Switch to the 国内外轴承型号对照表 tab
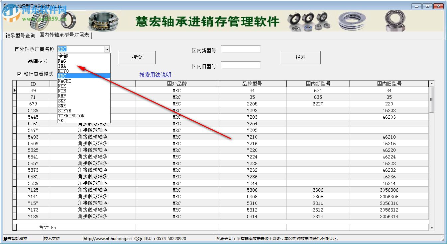The width and height of the screenshot is (447, 244). pos(64,35)
